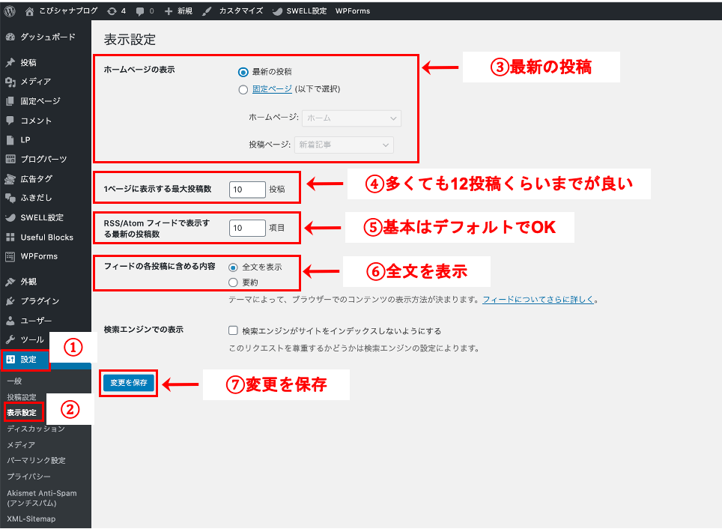Click the home icon for こびシャナブログ

[x=29, y=11]
